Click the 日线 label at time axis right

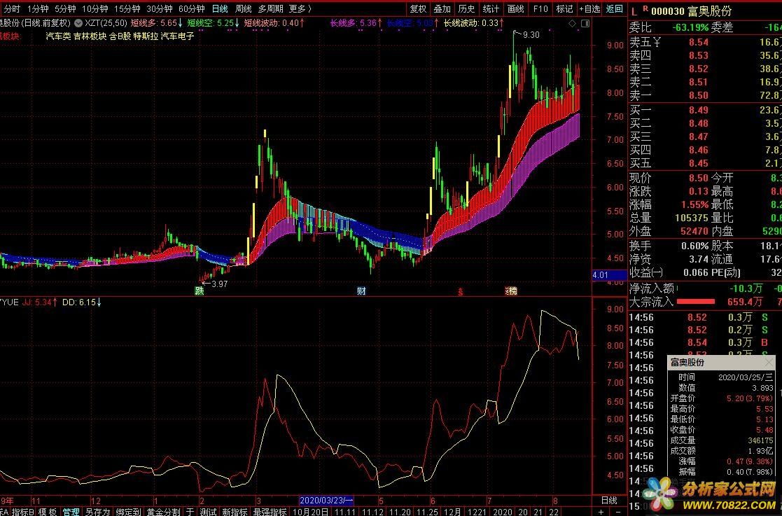[x=609, y=500]
